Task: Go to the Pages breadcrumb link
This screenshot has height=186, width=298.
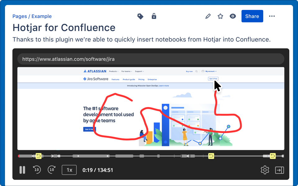Action: (20, 16)
